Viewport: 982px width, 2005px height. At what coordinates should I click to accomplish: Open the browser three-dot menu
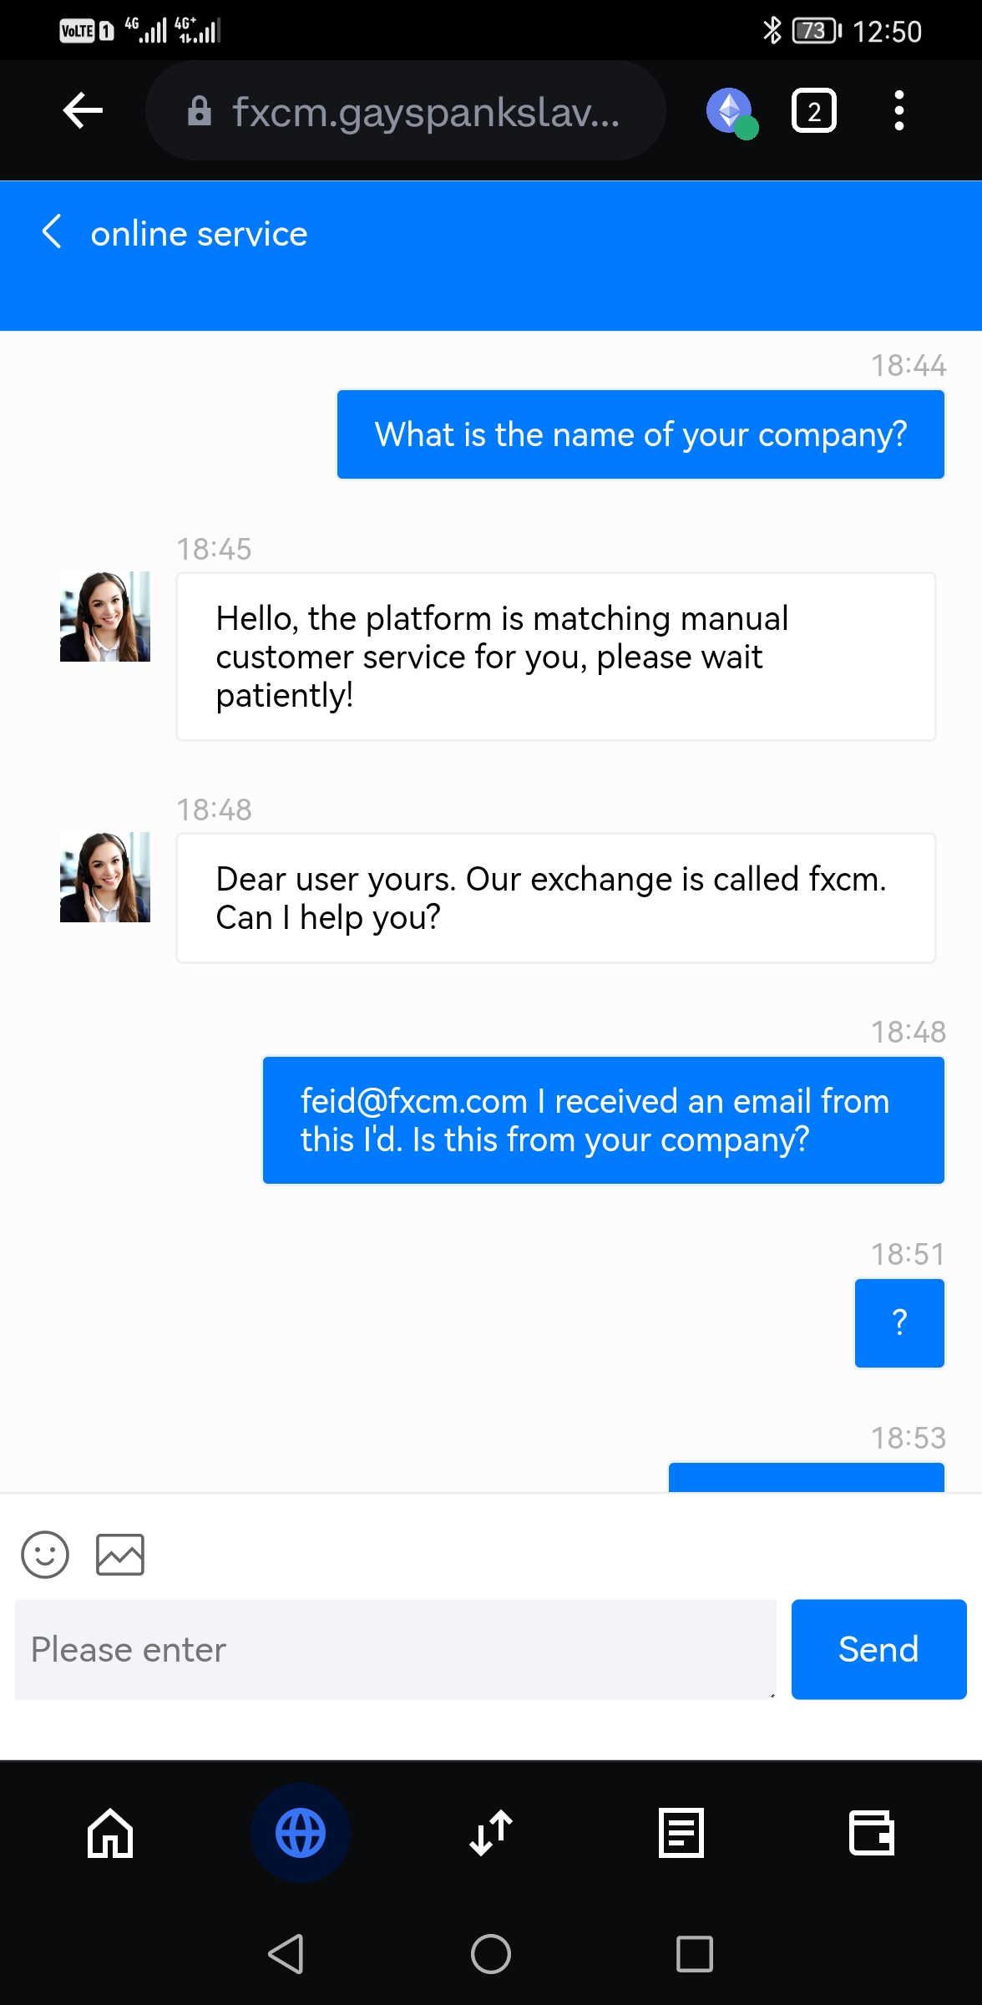point(898,111)
